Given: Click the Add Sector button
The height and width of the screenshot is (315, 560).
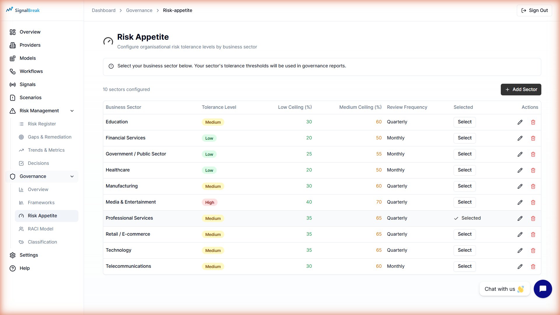Looking at the screenshot, I should coord(521,90).
